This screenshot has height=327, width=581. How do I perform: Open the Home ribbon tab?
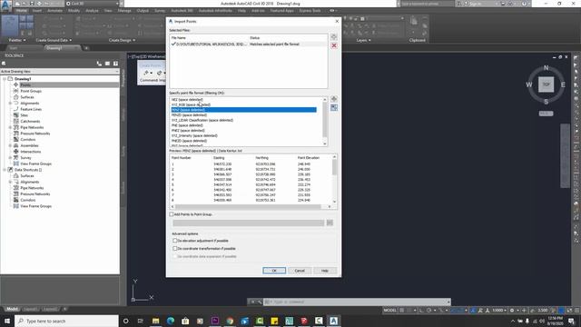[21, 10]
